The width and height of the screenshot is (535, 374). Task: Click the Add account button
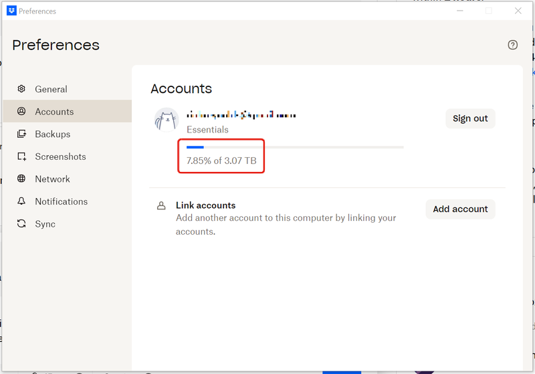(460, 209)
